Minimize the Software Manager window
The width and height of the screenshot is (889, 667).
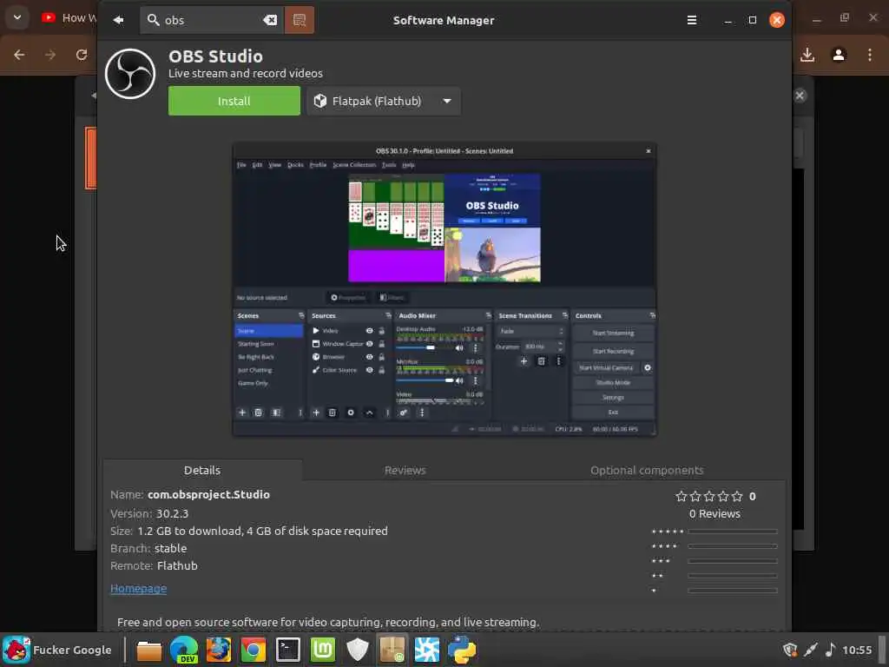pos(728,21)
